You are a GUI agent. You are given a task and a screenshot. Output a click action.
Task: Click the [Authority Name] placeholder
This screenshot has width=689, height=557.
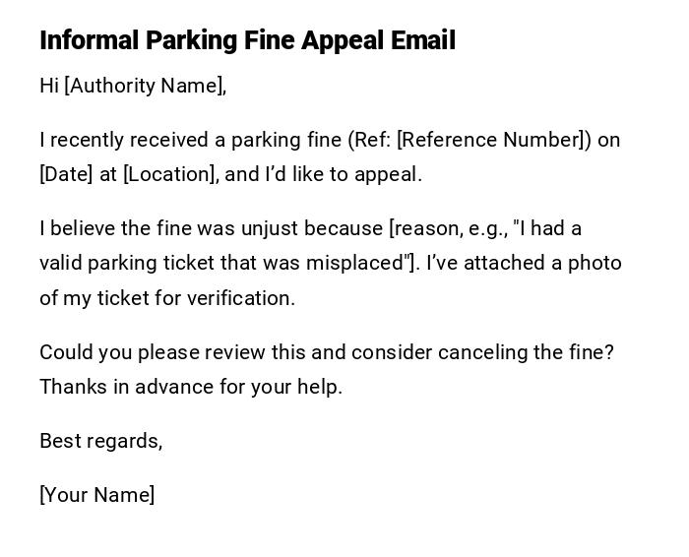pos(144,86)
